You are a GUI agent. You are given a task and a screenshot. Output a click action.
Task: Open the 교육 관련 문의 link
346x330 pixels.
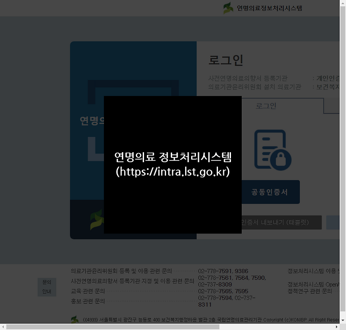point(88,291)
